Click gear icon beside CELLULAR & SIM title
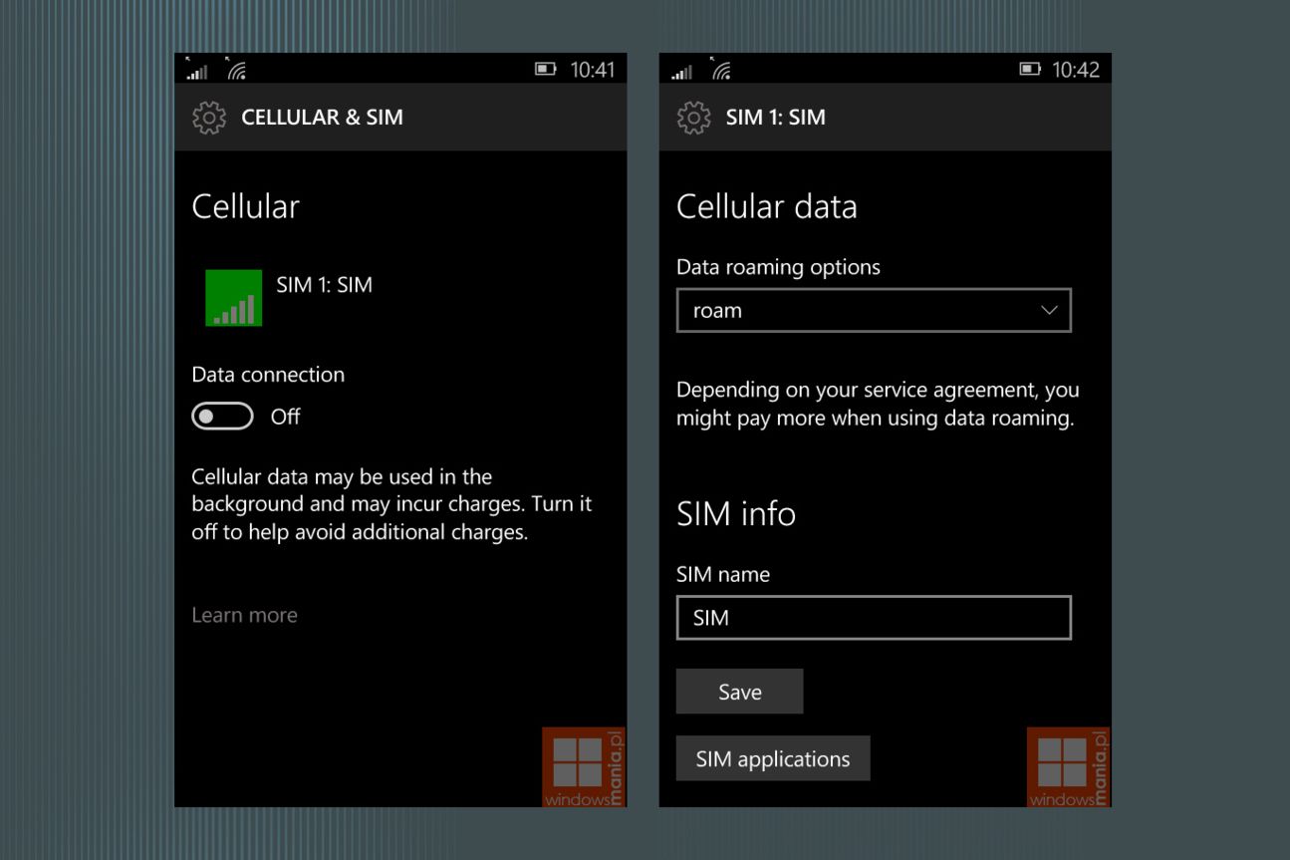 pos(208,118)
